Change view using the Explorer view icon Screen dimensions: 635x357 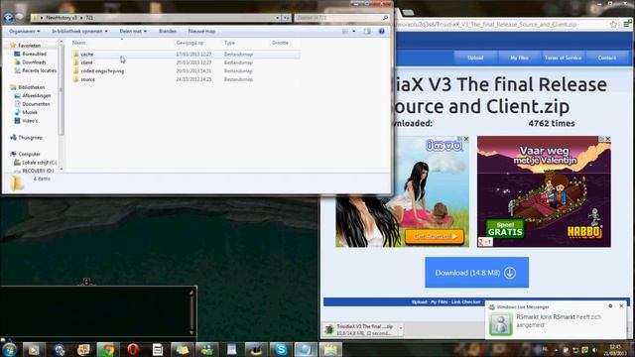click(x=345, y=31)
